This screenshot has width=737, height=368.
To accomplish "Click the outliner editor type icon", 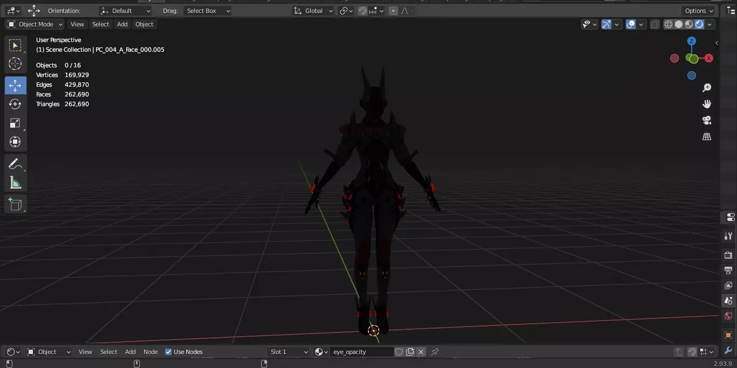I will point(731,11).
